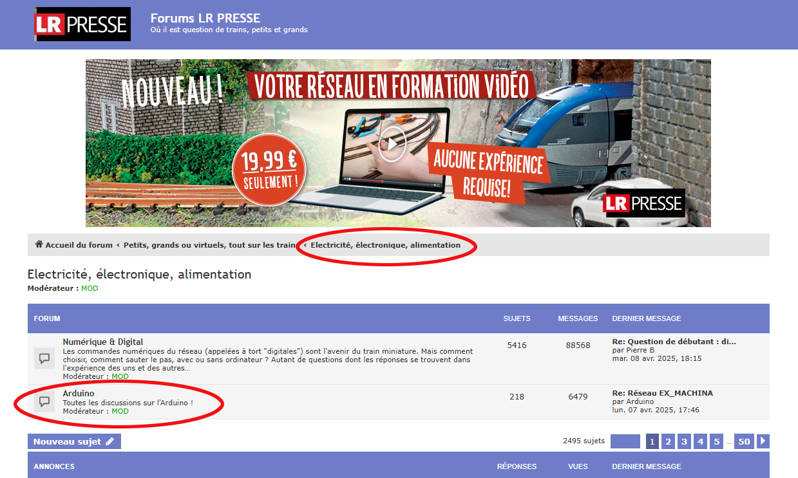Open the blank page-jump box beside pagination
798x478 pixels.
pyautogui.click(x=625, y=441)
